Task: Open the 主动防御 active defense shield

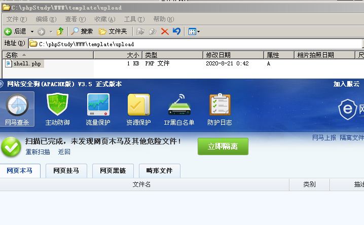Action: click(x=57, y=109)
